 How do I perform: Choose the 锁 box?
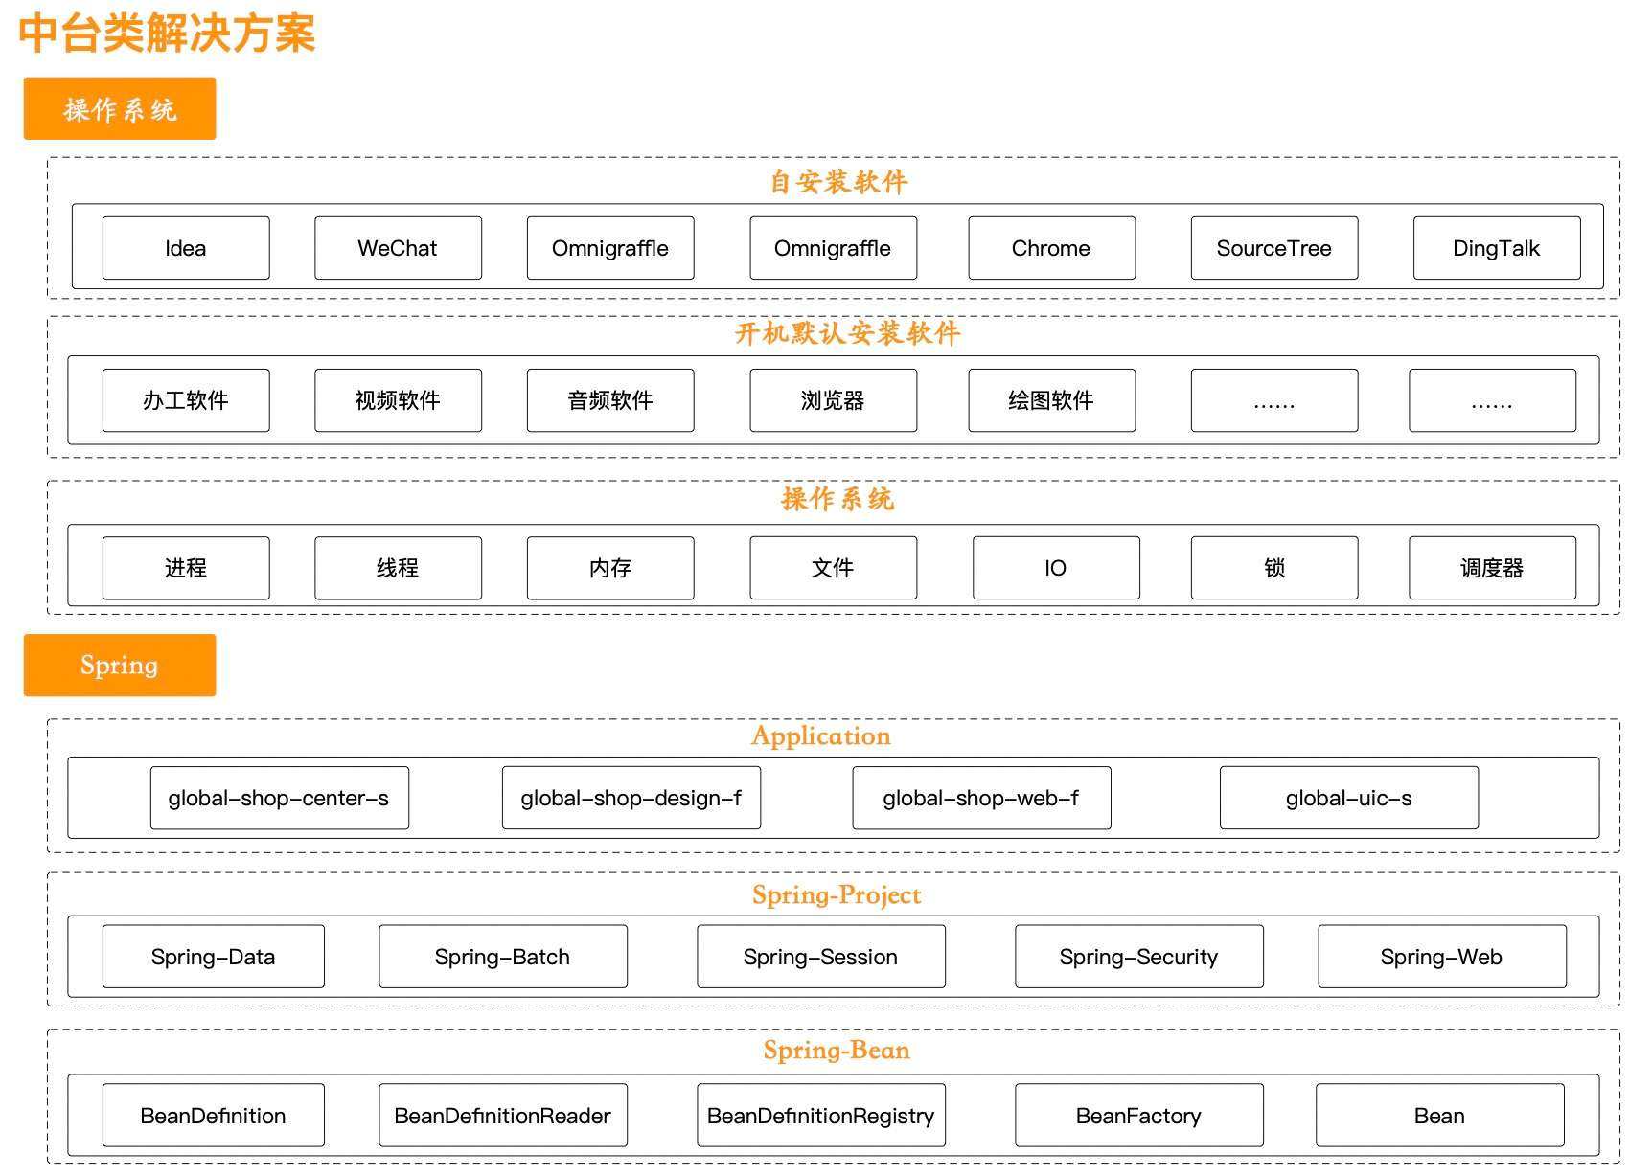pos(1274,568)
